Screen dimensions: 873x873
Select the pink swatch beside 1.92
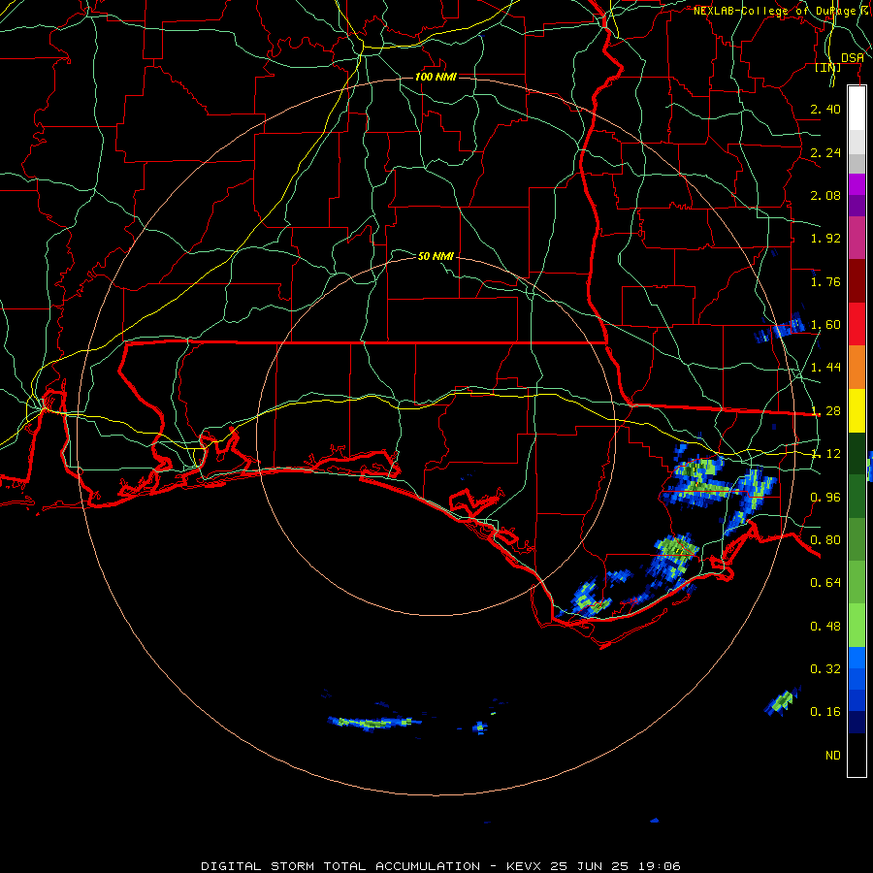coord(857,238)
